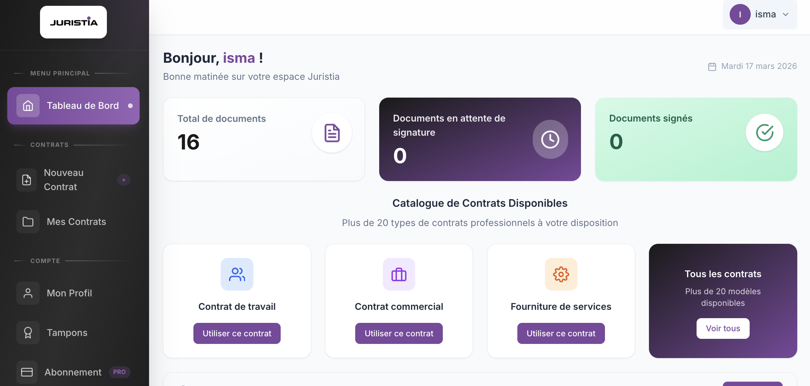Open the Abonnement card icon
Viewport: 810px width, 386px height.
coord(28,371)
